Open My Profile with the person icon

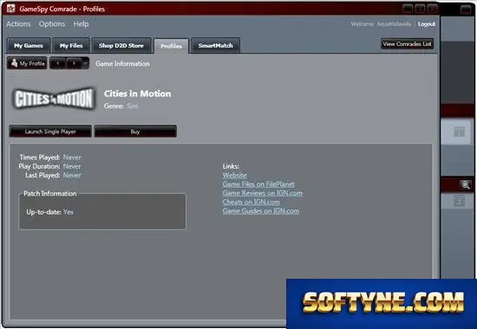27,63
